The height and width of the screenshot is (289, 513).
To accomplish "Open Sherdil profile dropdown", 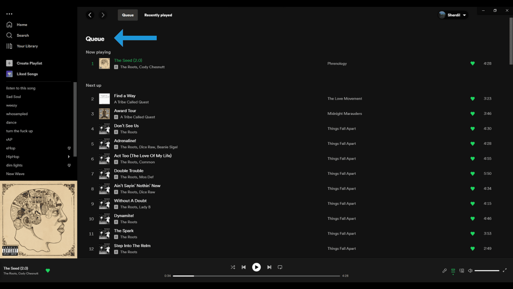I will click(453, 15).
